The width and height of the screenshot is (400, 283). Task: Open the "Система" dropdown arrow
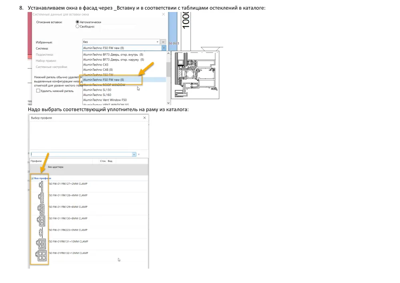pos(164,48)
